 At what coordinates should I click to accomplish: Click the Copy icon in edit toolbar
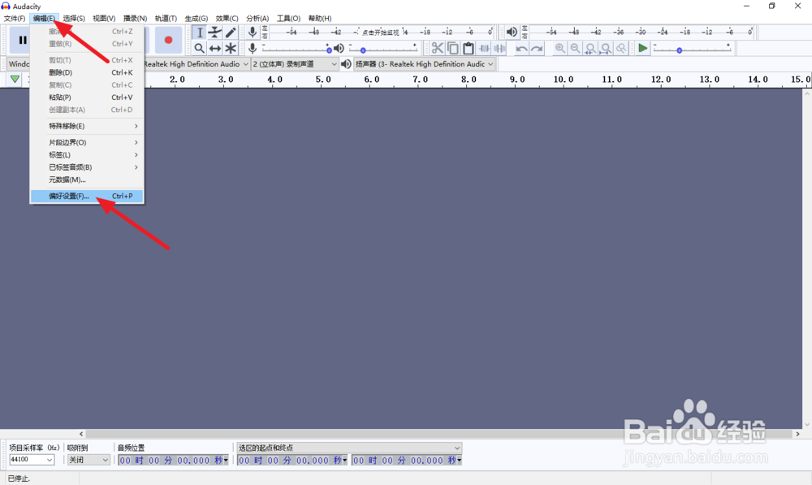(x=453, y=48)
